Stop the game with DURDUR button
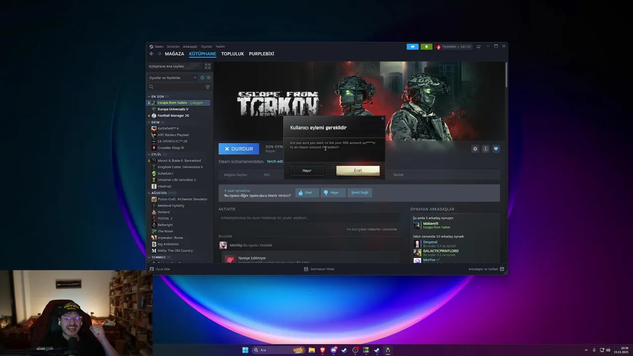The width and height of the screenshot is (633, 356). (239, 149)
